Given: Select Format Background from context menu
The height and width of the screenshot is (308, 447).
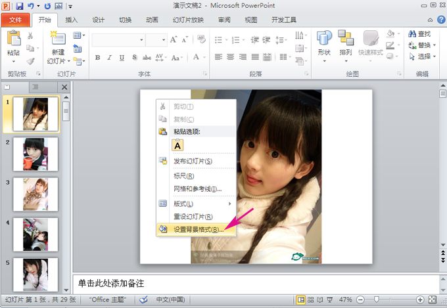Looking at the screenshot, I should tap(198, 230).
